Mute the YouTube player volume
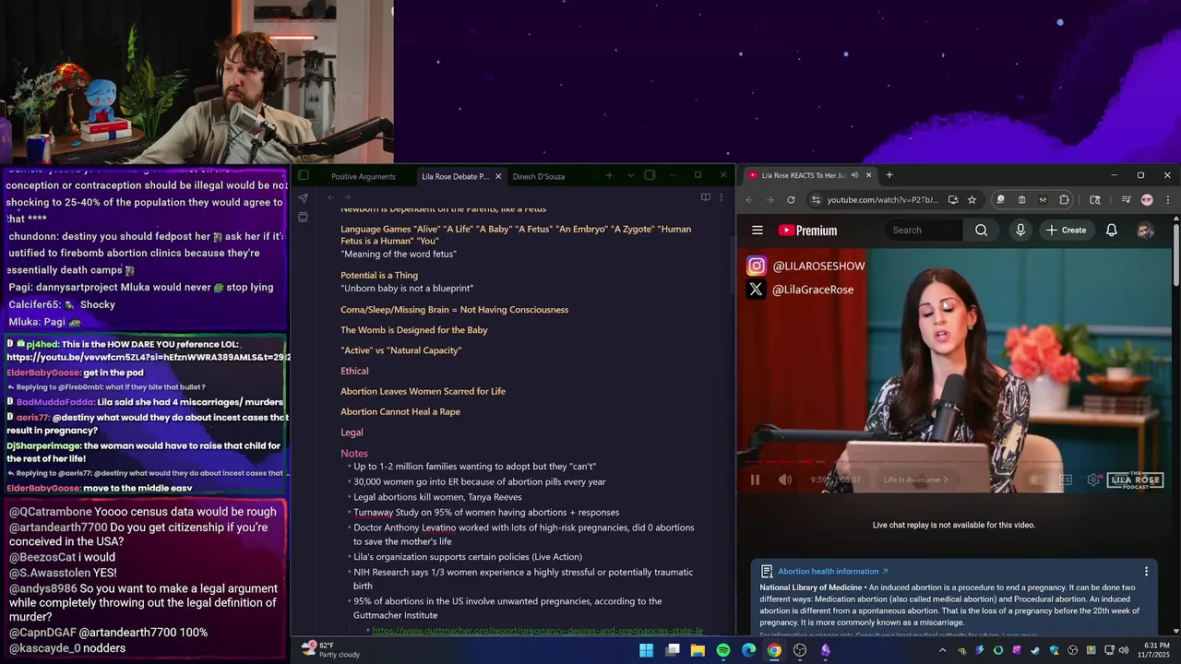Viewport: 1181px width, 664px height. (x=785, y=480)
